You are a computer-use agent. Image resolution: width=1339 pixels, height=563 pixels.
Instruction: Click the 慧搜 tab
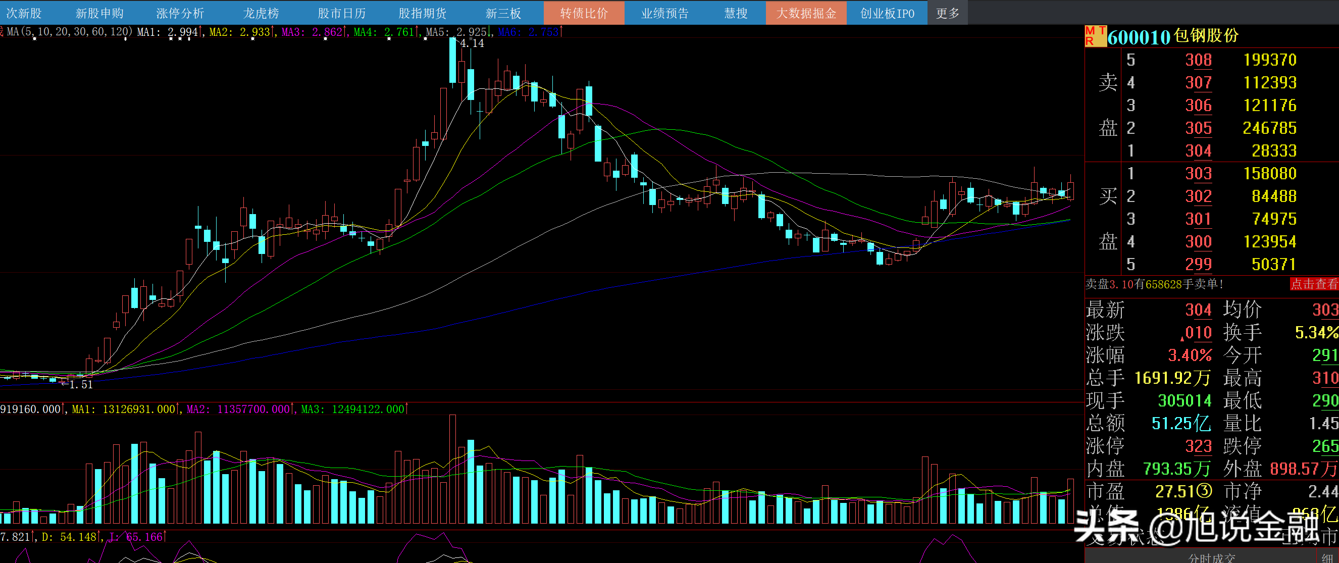[736, 13]
